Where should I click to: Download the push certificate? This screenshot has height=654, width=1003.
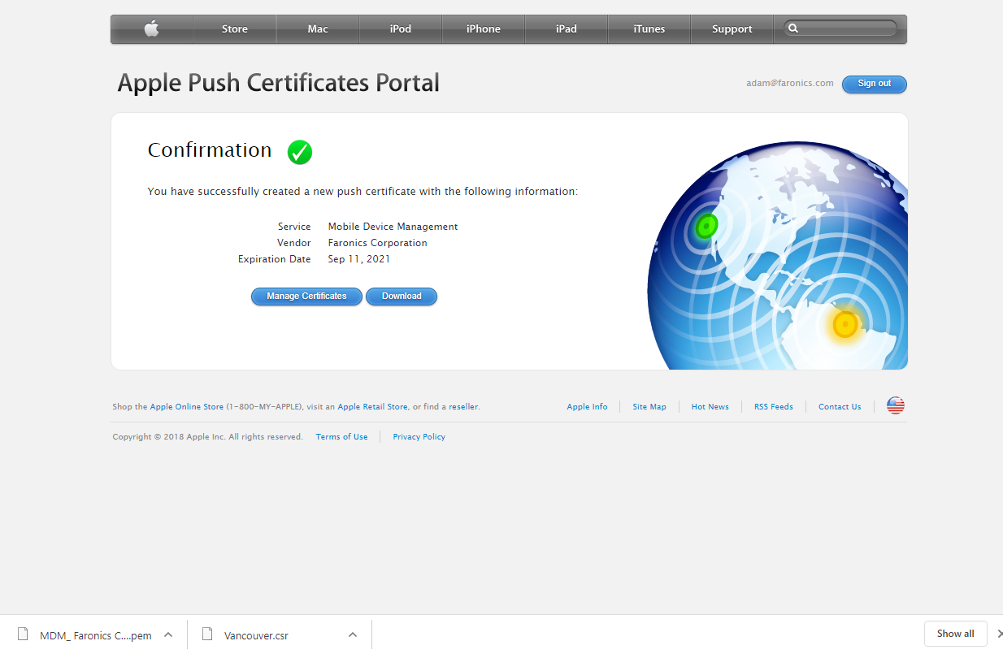[402, 297]
